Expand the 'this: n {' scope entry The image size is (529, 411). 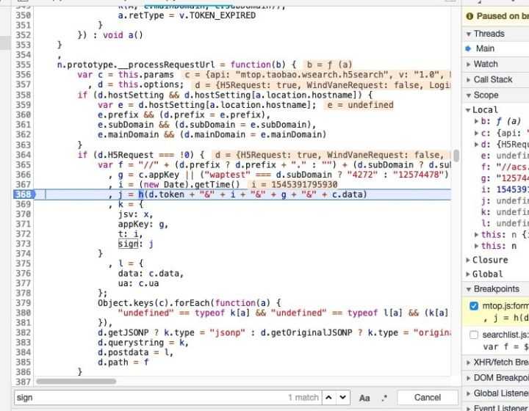pos(476,234)
